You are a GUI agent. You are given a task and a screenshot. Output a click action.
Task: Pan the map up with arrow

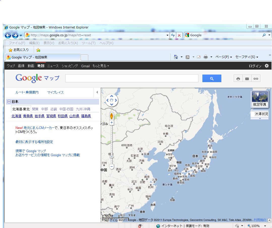pyautogui.click(x=112, y=96)
